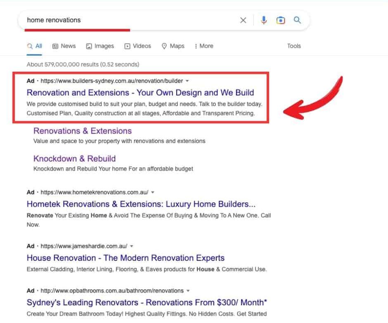
Task: Open Renovation and Extensions ad headline
Action: coord(140,93)
